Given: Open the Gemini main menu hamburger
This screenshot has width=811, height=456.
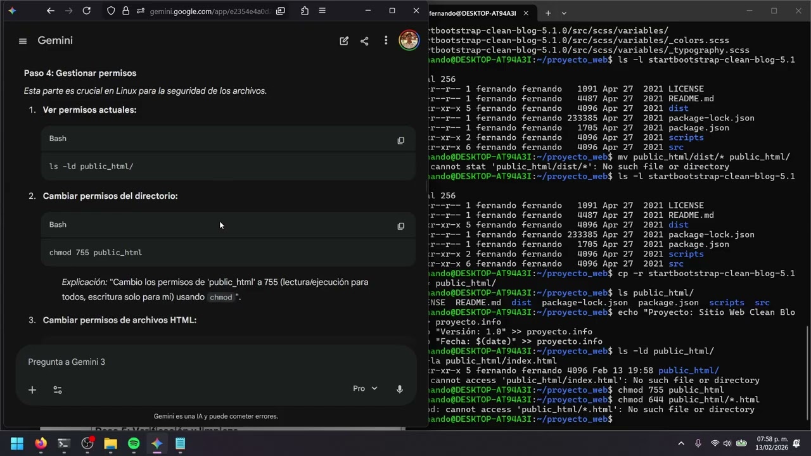Looking at the screenshot, I should pos(23,41).
